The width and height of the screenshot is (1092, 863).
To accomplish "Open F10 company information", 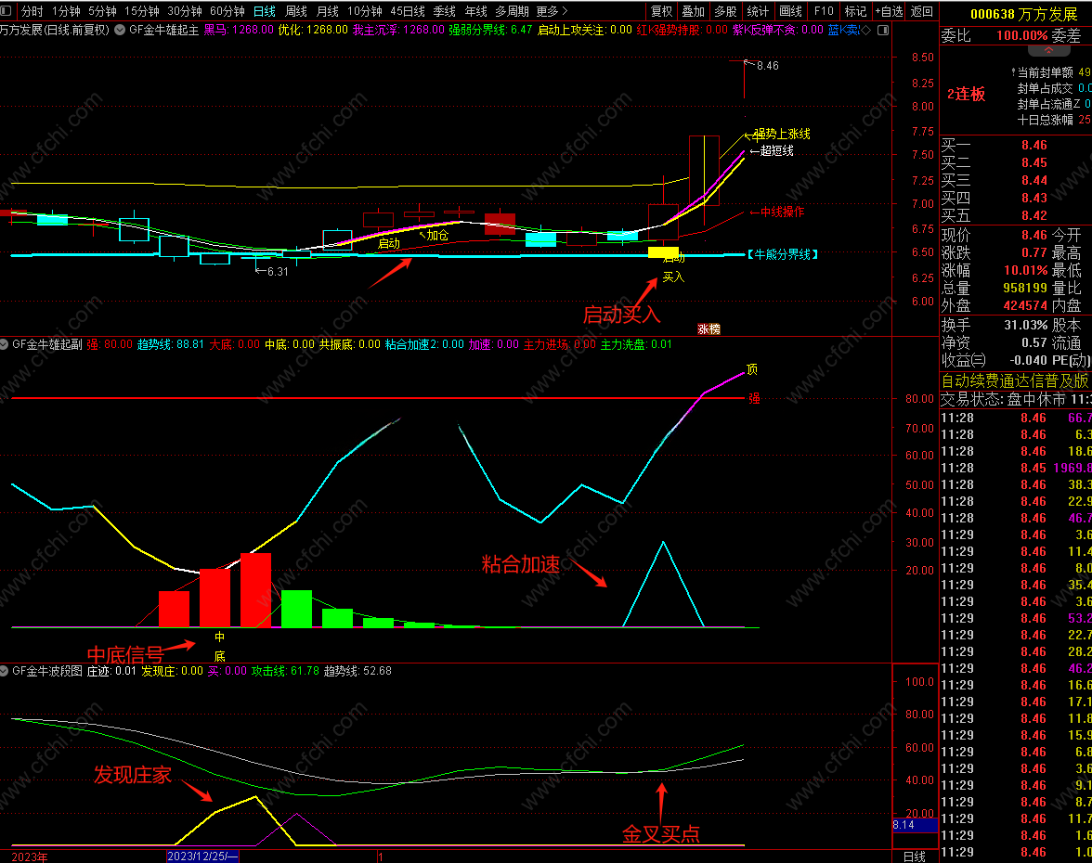I will (x=824, y=11).
